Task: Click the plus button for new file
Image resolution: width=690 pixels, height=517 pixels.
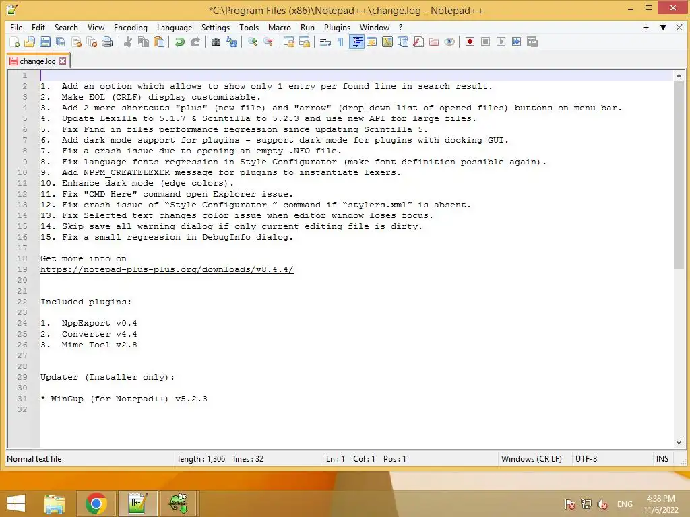Action: click(x=646, y=27)
